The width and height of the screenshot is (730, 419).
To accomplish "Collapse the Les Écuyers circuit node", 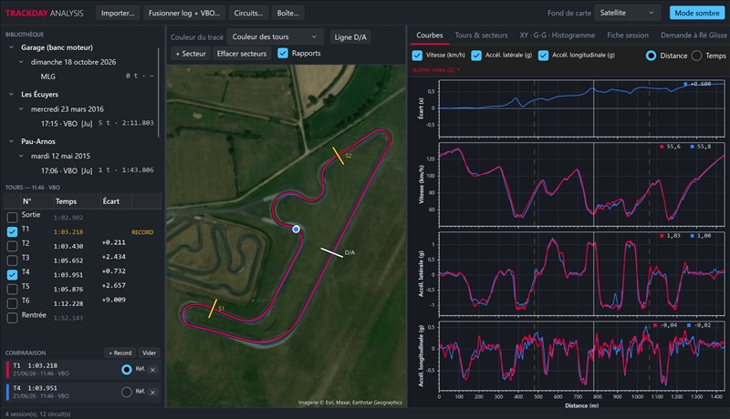I will (x=11, y=95).
